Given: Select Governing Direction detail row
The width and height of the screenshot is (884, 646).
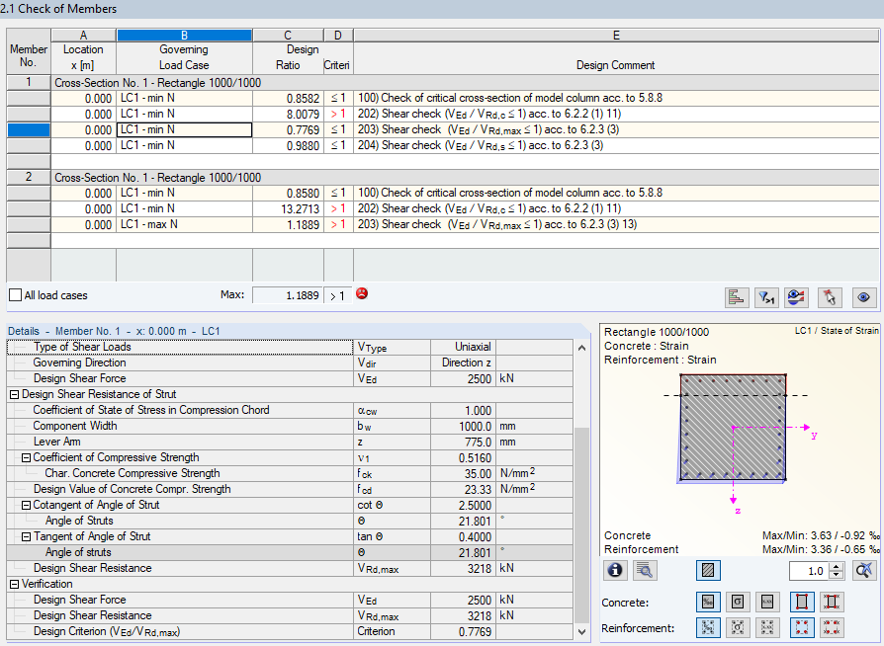Looking at the screenshot, I should pos(290,363).
